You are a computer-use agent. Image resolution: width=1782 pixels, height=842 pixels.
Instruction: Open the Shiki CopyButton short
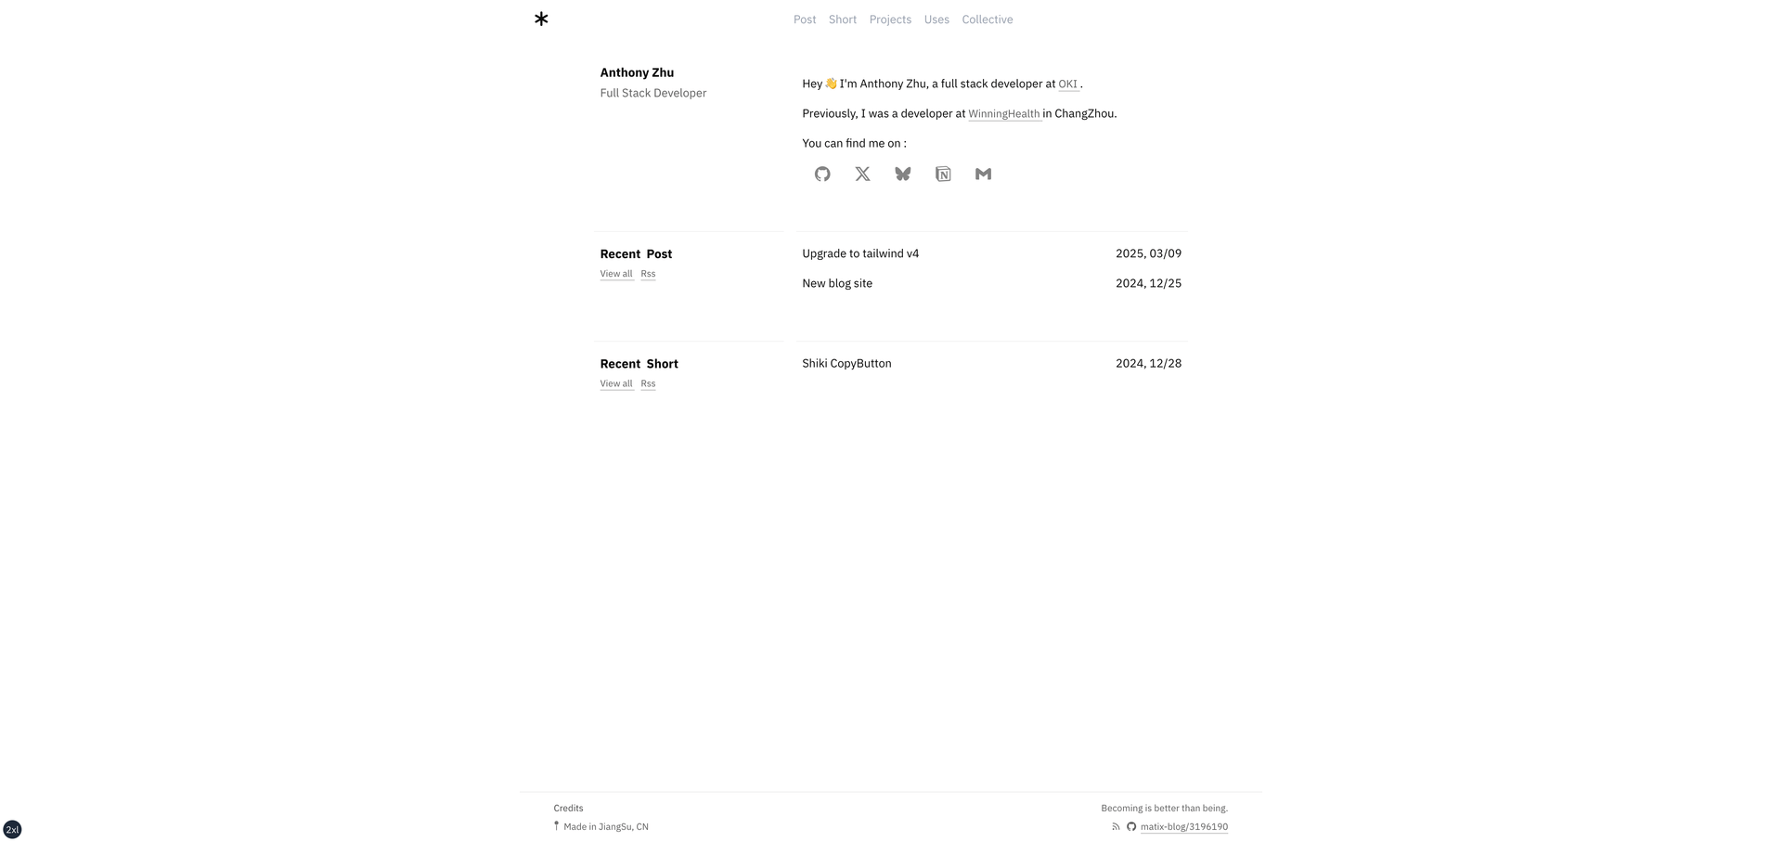(x=846, y=363)
